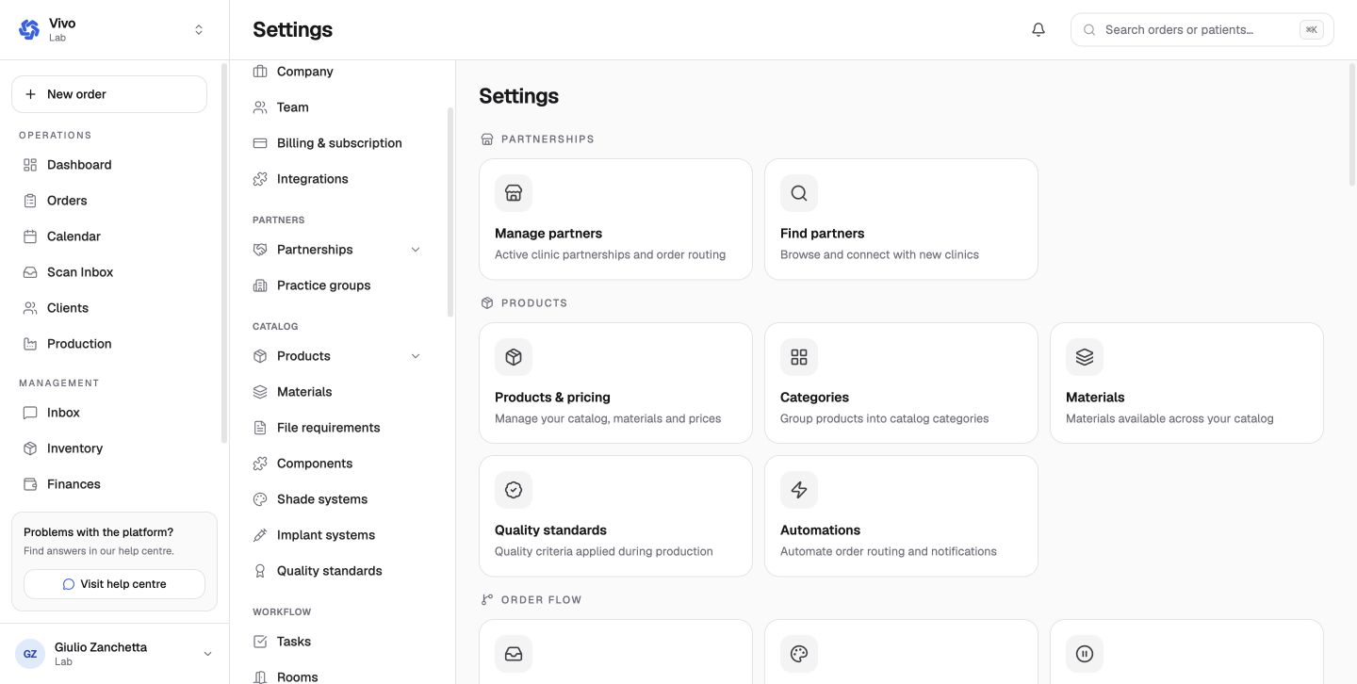Click the Products & pricing box icon
Image resolution: width=1357 pixels, height=684 pixels.
click(514, 357)
